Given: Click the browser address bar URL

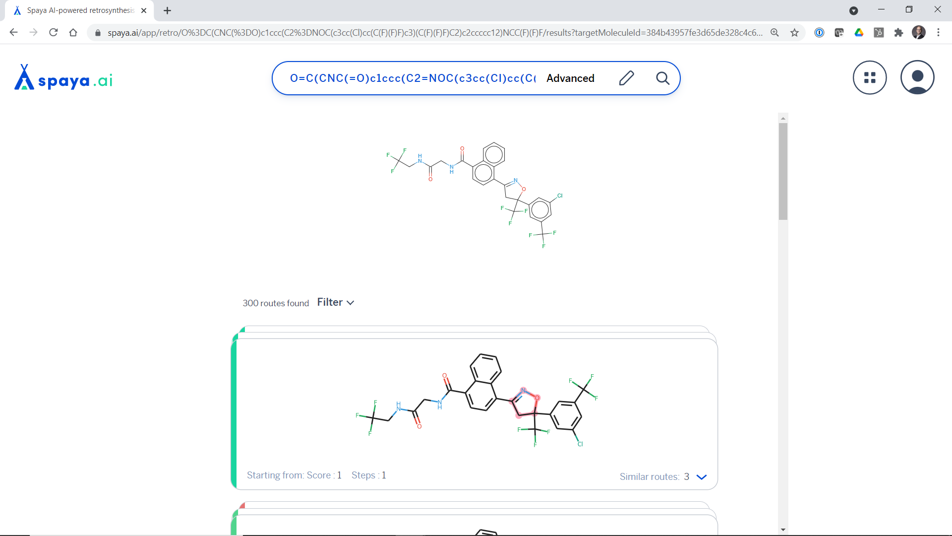Looking at the screenshot, I should (434, 33).
